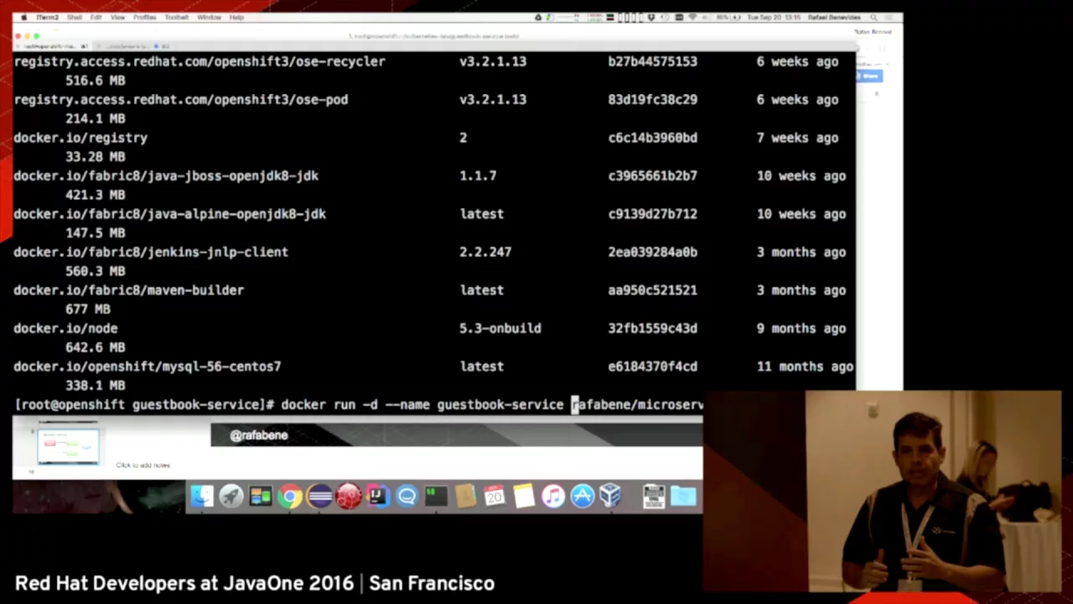Screen dimensions: 1073x604
Task: Open Calendar from the Dock
Action: coord(495,497)
